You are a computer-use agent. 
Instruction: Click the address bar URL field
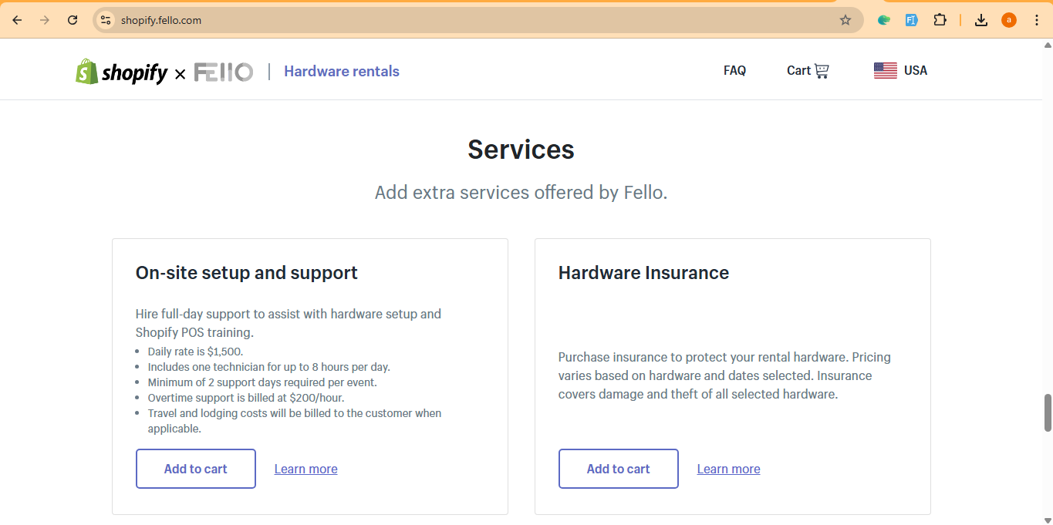pos(463,20)
